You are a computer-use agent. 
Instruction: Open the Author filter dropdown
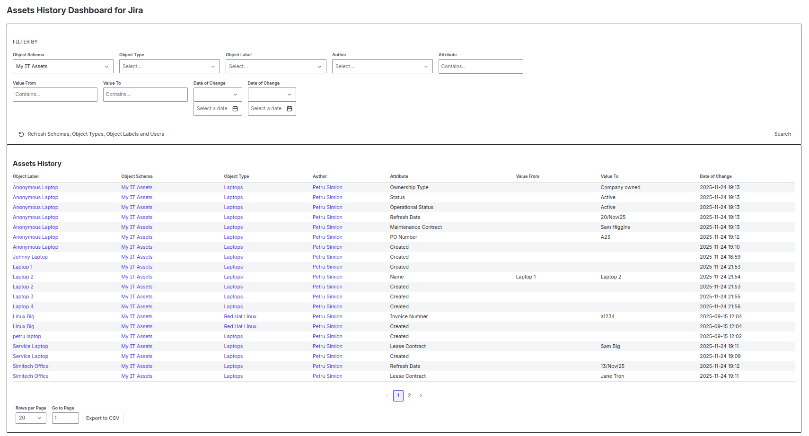[x=382, y=66]
